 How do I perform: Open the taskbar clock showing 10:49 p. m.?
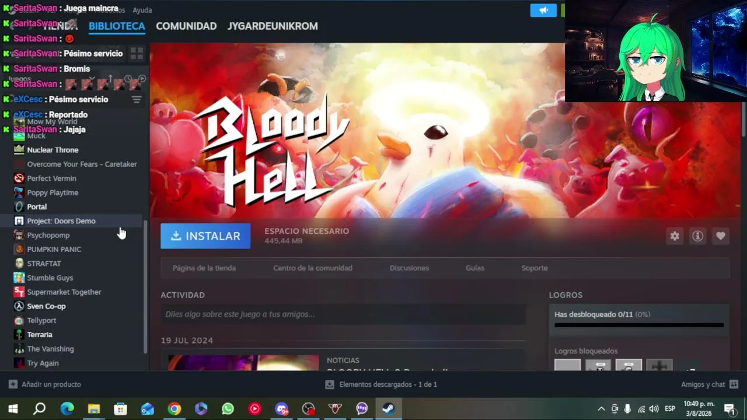click(x=699, y=409)
